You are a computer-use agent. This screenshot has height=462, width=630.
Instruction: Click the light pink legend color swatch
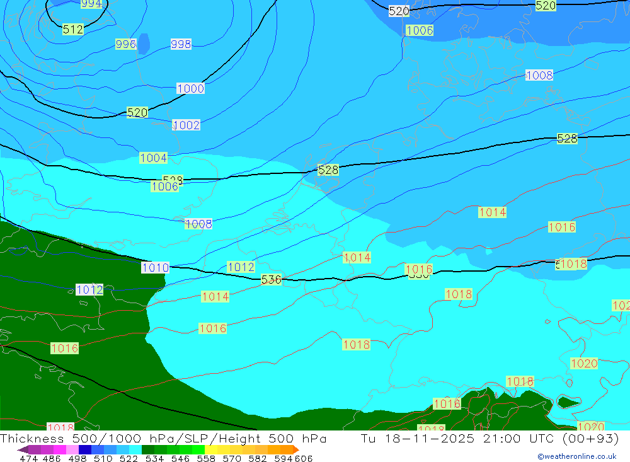pos(72,449)
